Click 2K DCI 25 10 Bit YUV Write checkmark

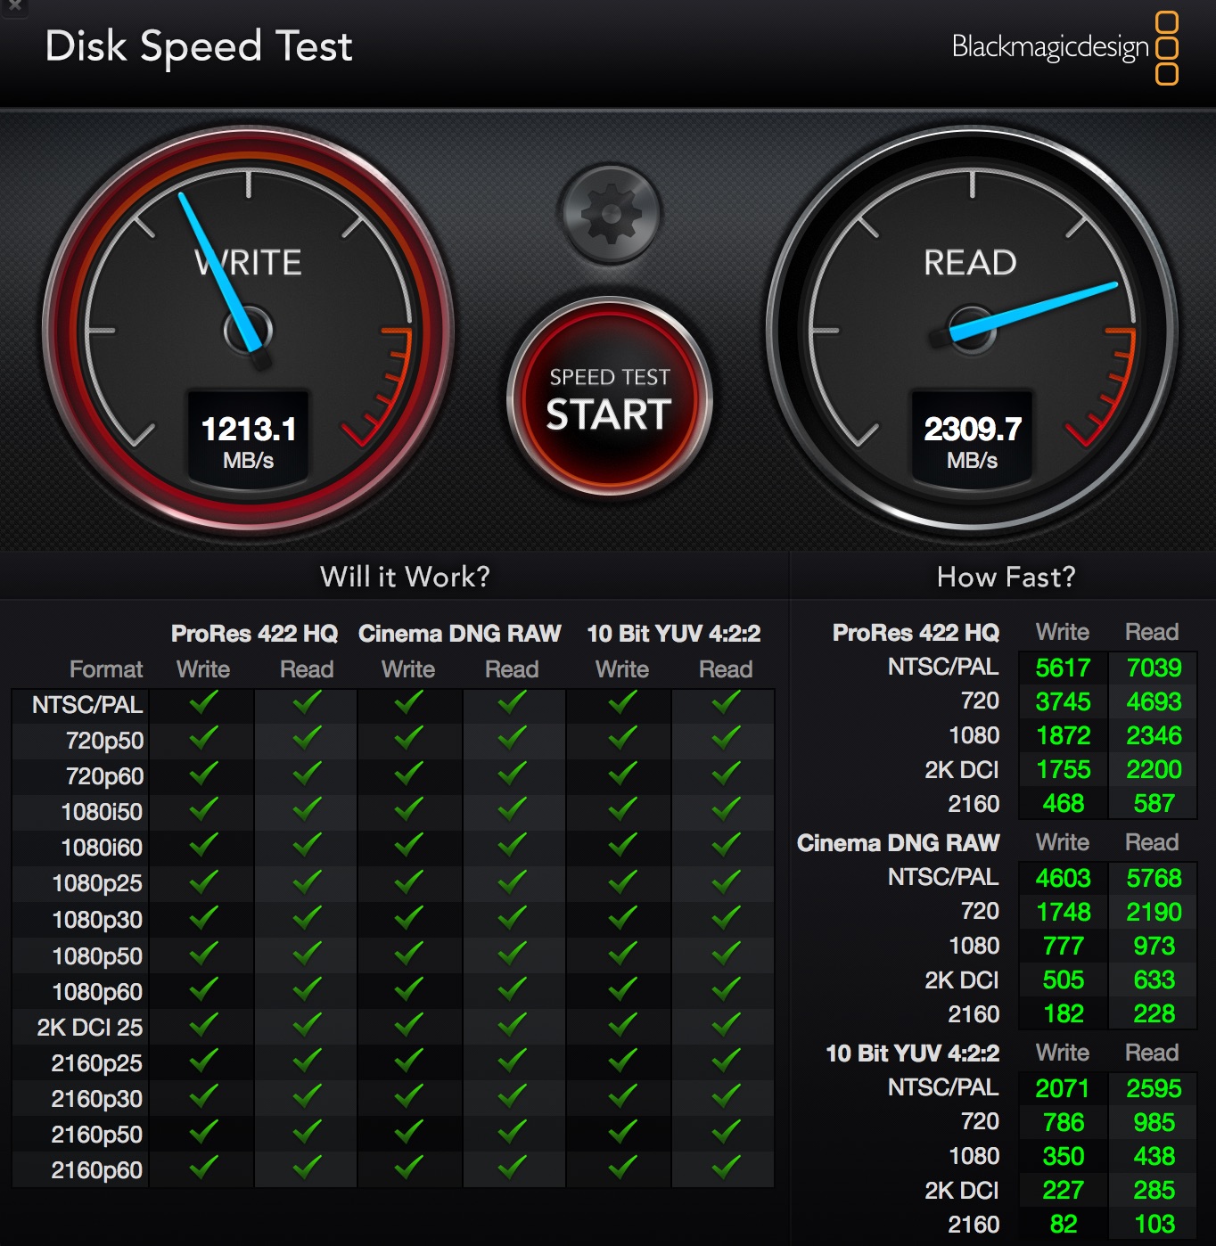(x=622, y=1025)
